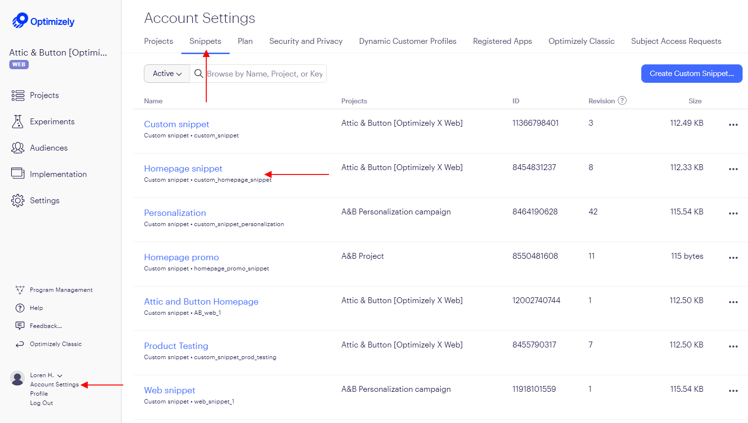Click the ID value 11918101559
Screen dimensions: 748x423
coord(534,389)
